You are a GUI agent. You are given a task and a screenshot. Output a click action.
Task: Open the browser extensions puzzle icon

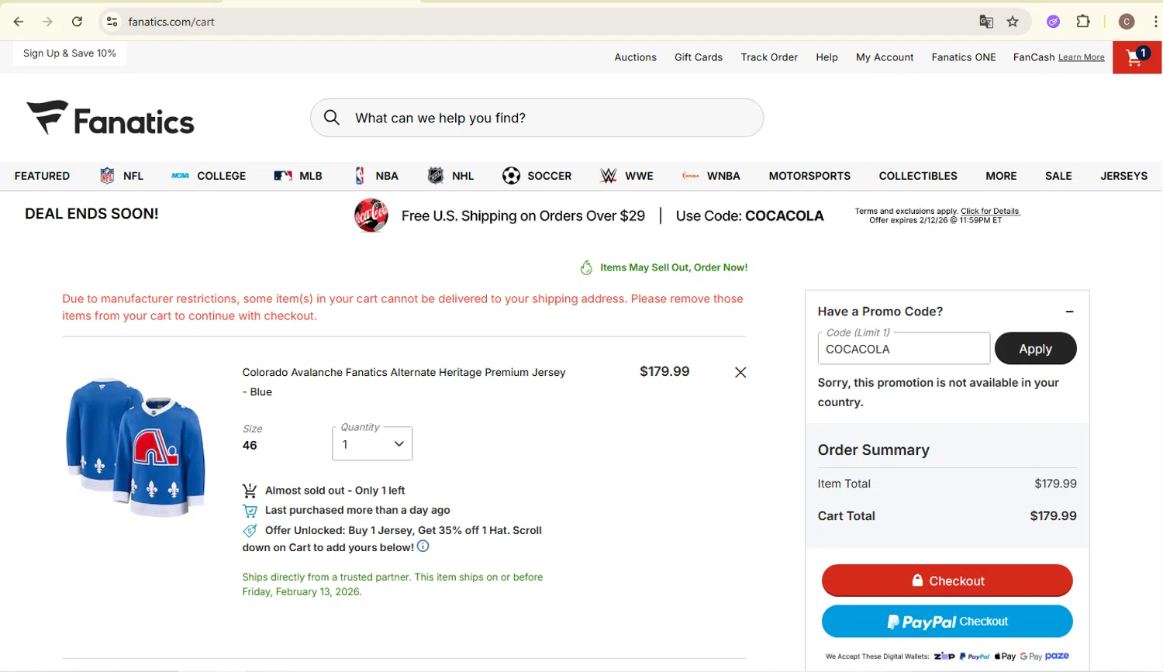[x=1083, y=22]
